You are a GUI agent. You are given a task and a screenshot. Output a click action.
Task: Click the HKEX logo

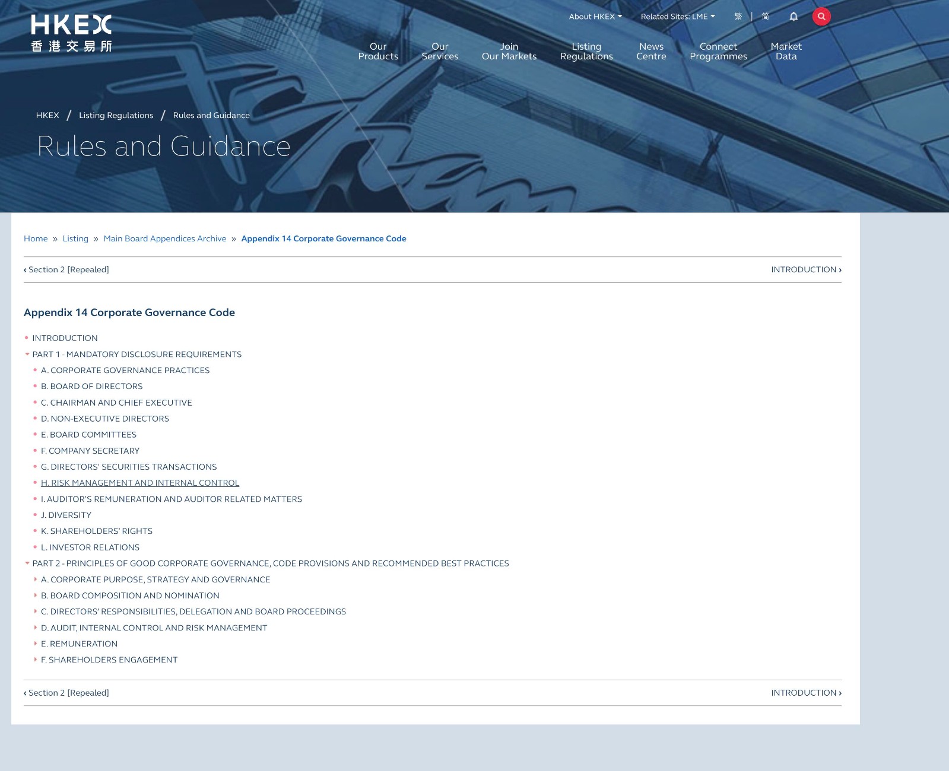tap(71, 33)
